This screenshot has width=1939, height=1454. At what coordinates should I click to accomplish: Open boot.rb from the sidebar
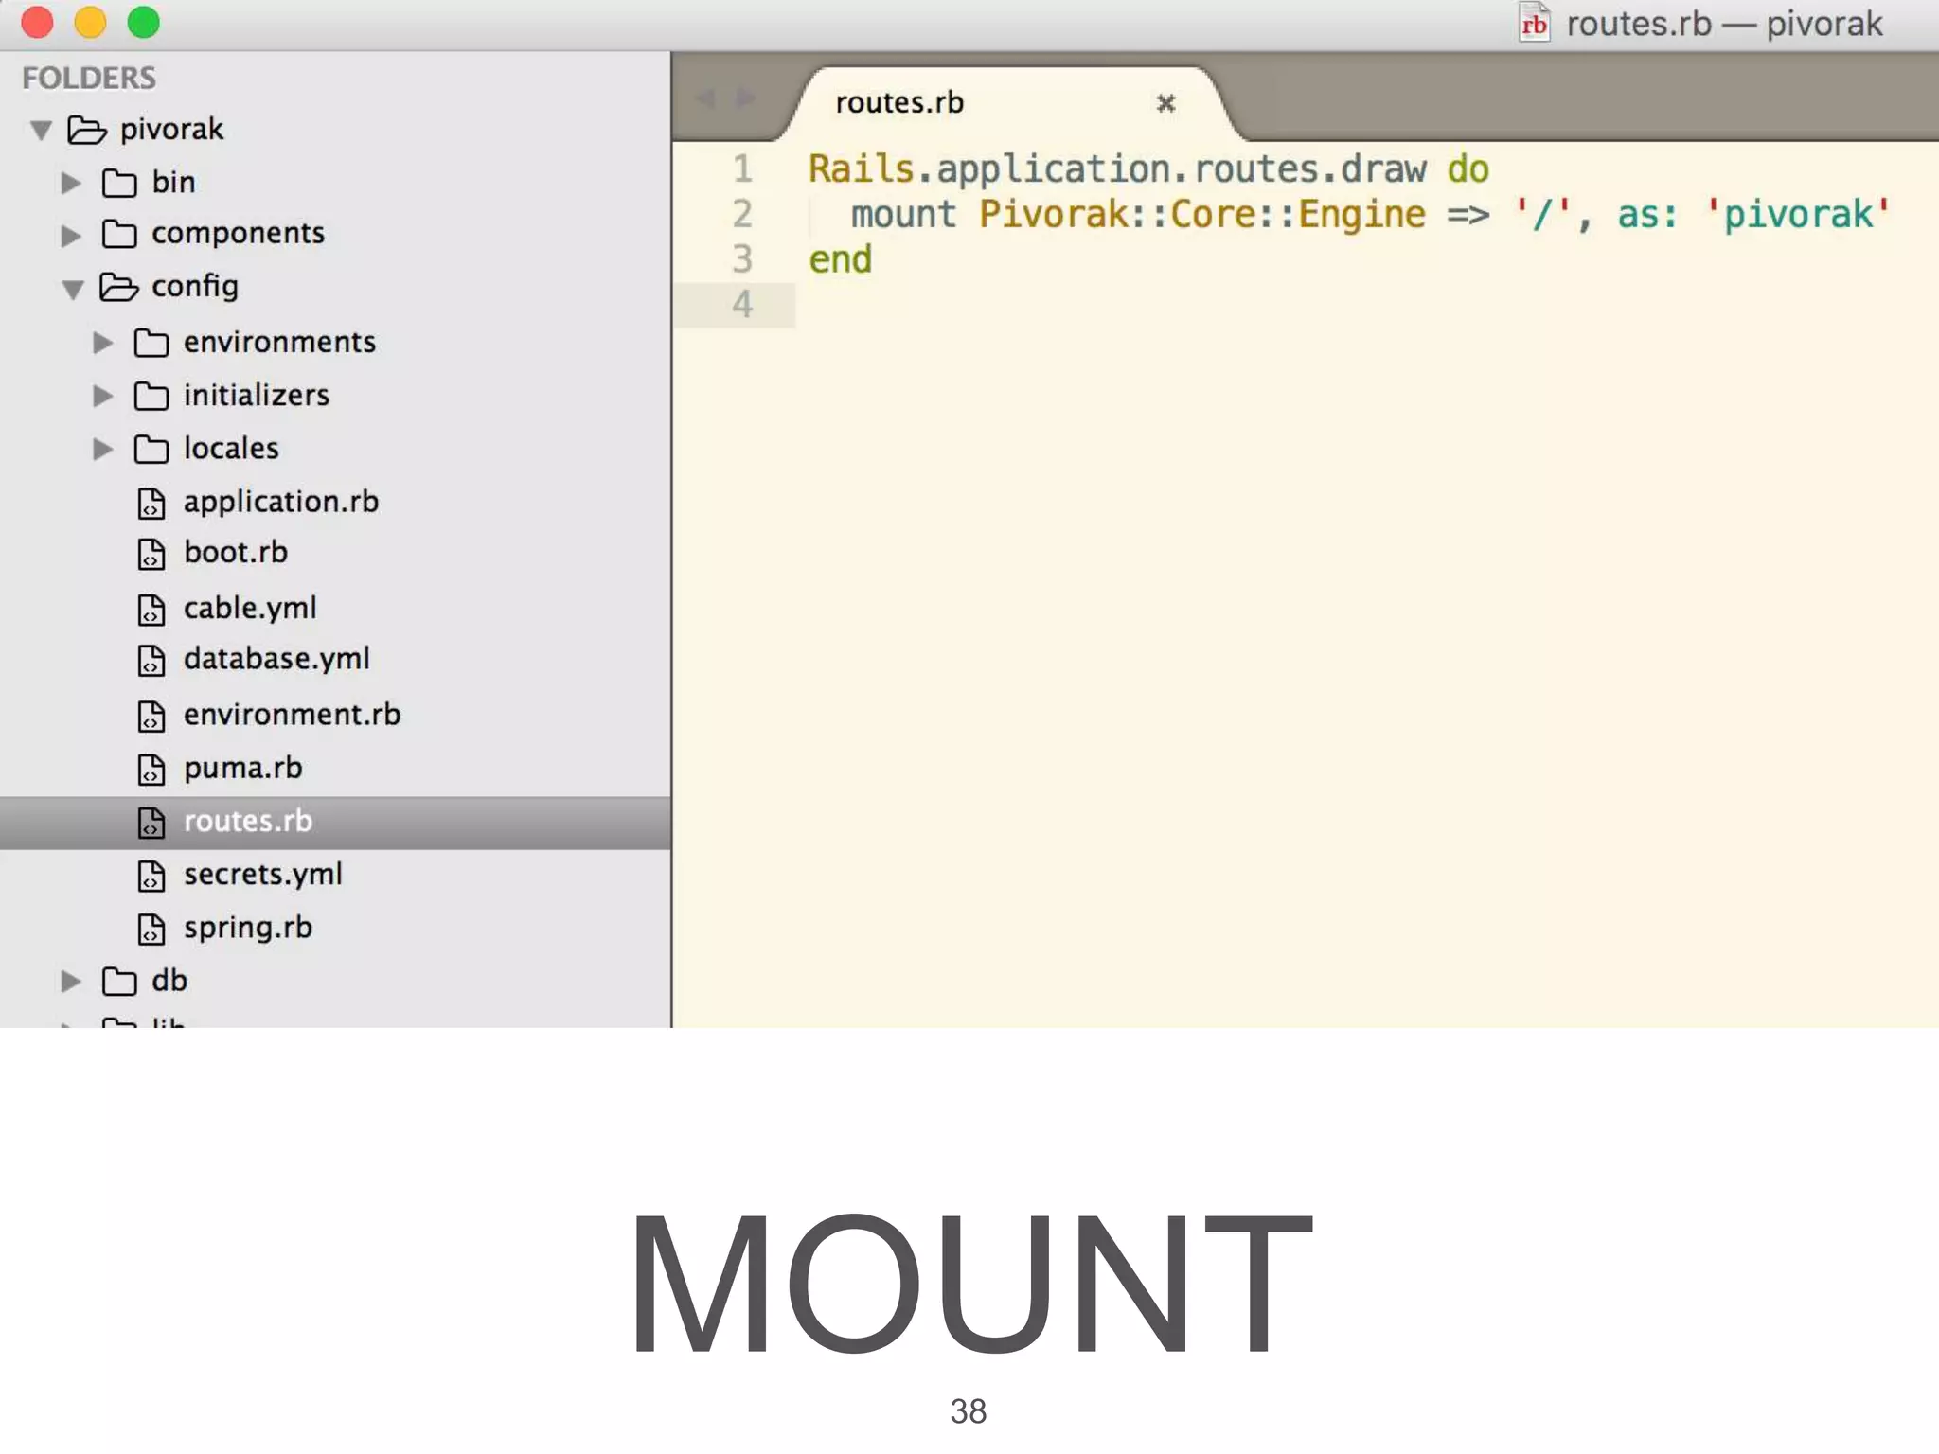pyautogui.click(x=236, y=553)
